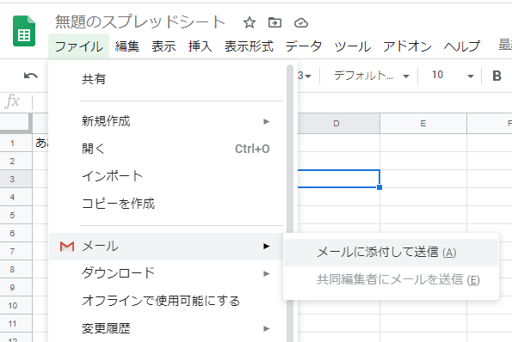Open the デフォルト font dropdown
Image resolution: width=512 pixels, height=342 pixels.
click(x=371, y=76)
